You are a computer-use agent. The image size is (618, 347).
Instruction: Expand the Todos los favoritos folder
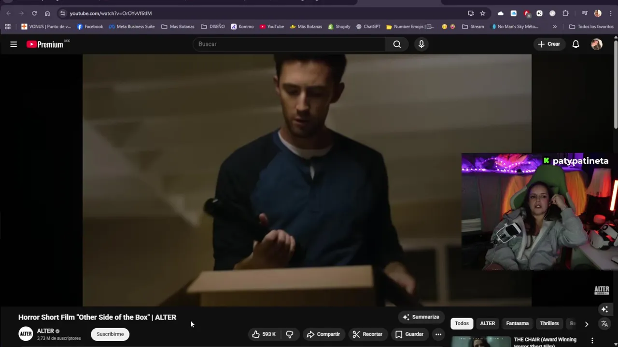click(x=591, y=27)
